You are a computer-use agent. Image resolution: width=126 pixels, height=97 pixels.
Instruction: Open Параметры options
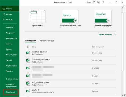click(11, 92)
